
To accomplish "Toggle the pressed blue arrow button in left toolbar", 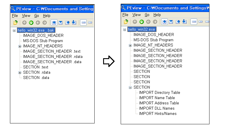I will click(54, 23).
